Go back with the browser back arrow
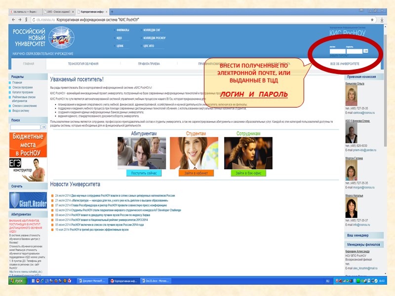 pos(13,20)
